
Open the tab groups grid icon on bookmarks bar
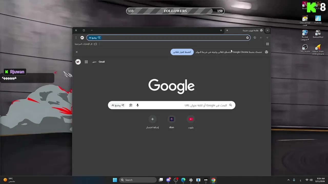click(268, 44)
